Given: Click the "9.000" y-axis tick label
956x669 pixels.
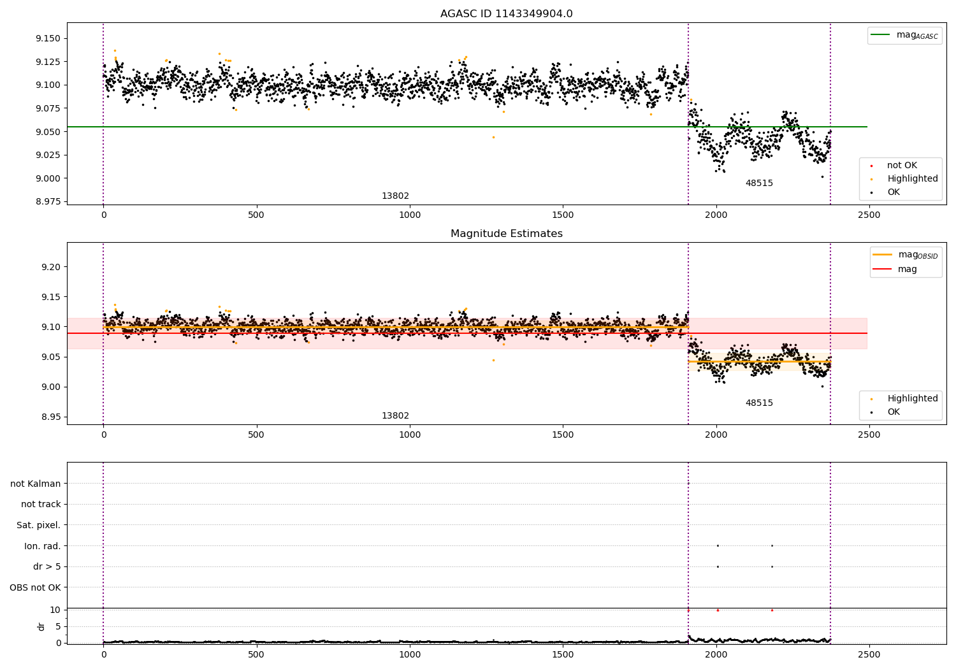Looking at the screenshot, I should click(x=48, y=178).
